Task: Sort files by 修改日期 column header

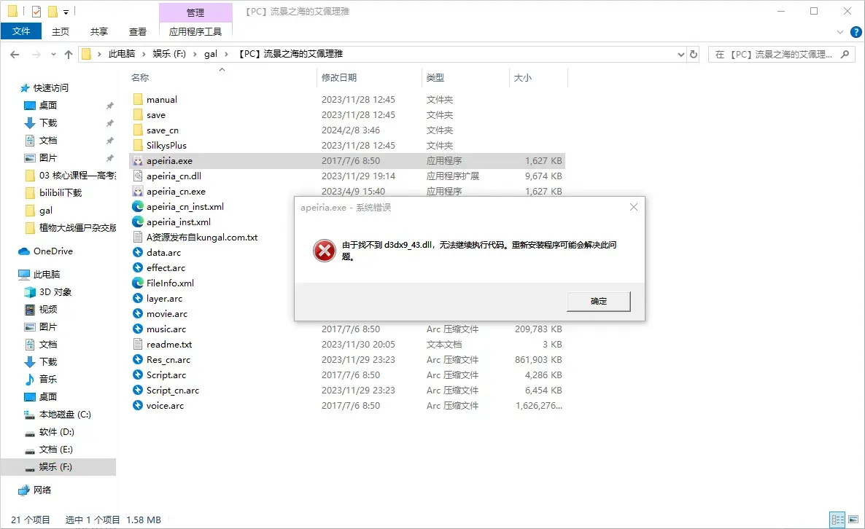Action: tap(370, 78)
